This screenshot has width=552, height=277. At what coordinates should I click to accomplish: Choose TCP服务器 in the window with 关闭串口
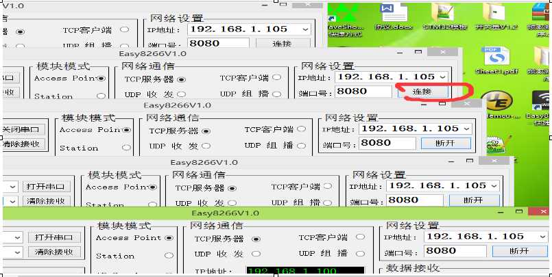pyautogui.click(x=206, y=131)
